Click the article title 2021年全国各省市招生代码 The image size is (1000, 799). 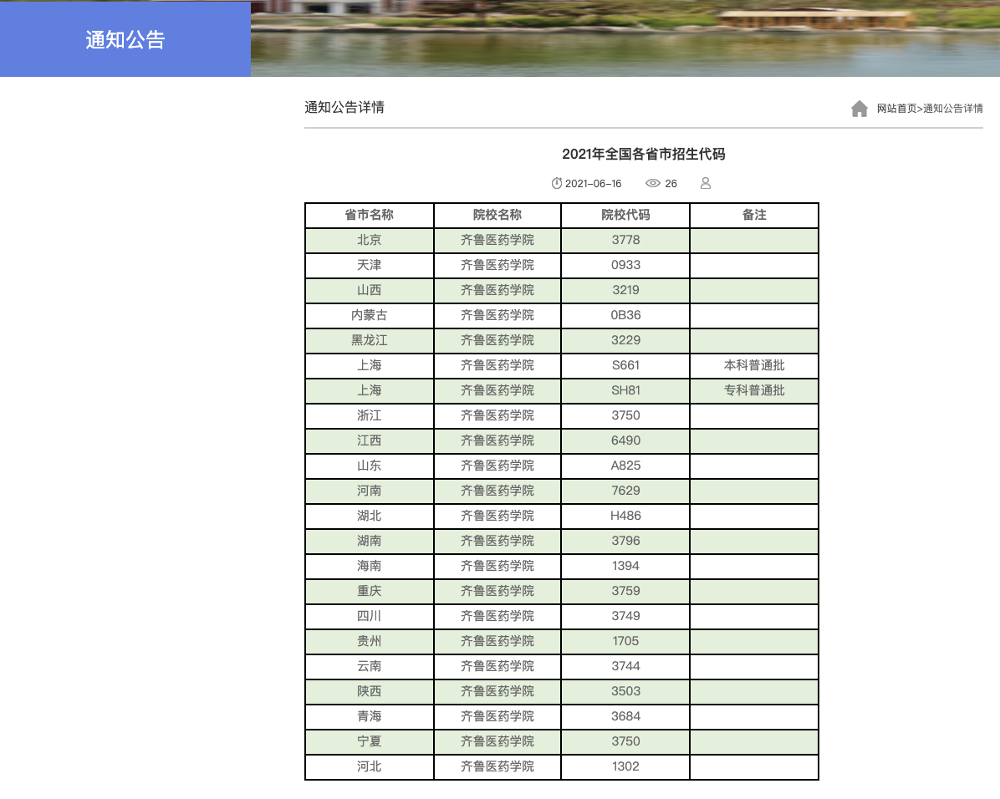(643, 154)
